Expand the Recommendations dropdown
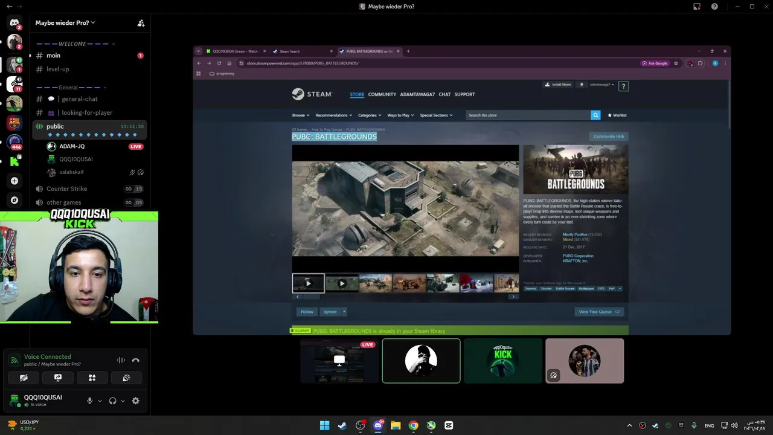Viewport: 773px width, 435px height. 334,115
